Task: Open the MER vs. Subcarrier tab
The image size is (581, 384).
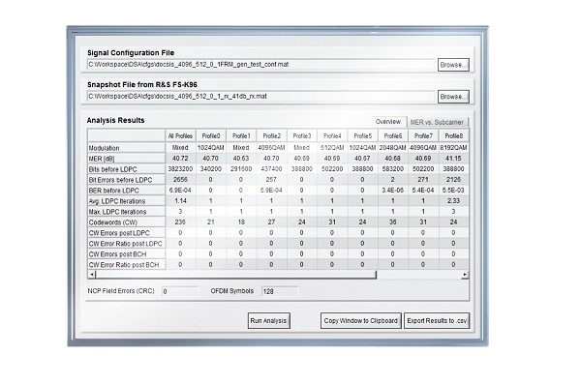Action: [438, 122]
